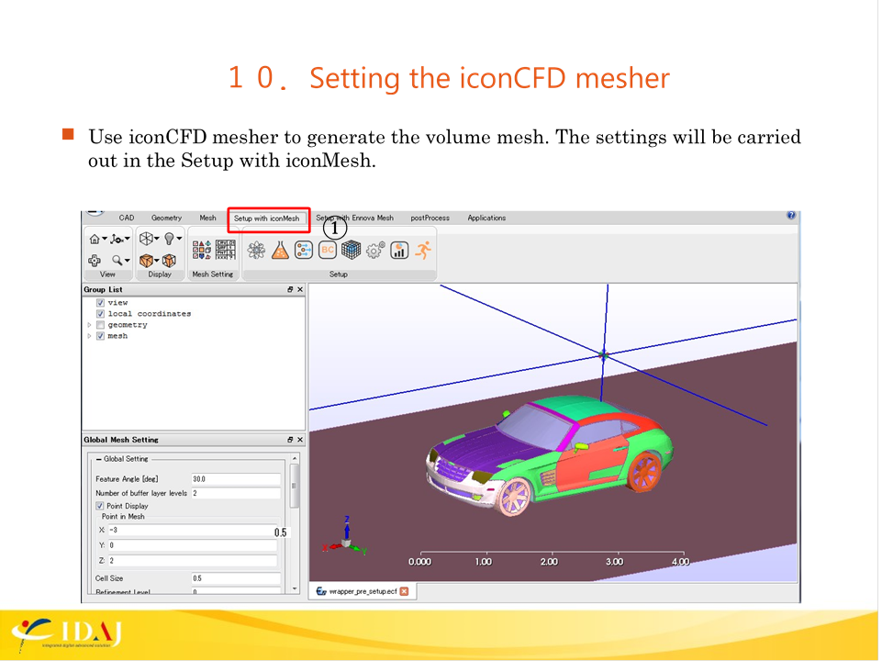This screenshot has height=661, width=882.
Task: Click the Feature Angle input field
Action: (235, 479)
